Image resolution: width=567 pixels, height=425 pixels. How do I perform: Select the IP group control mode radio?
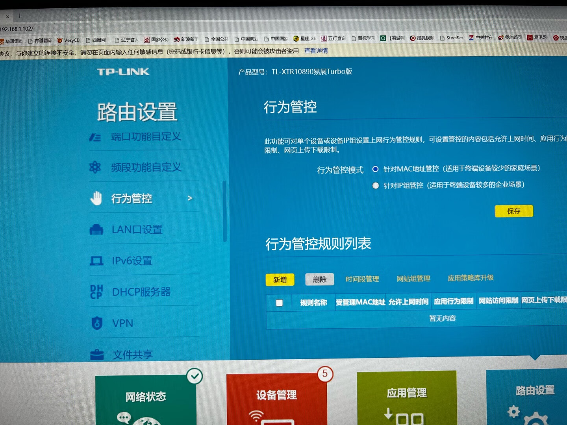pos(376,185)
